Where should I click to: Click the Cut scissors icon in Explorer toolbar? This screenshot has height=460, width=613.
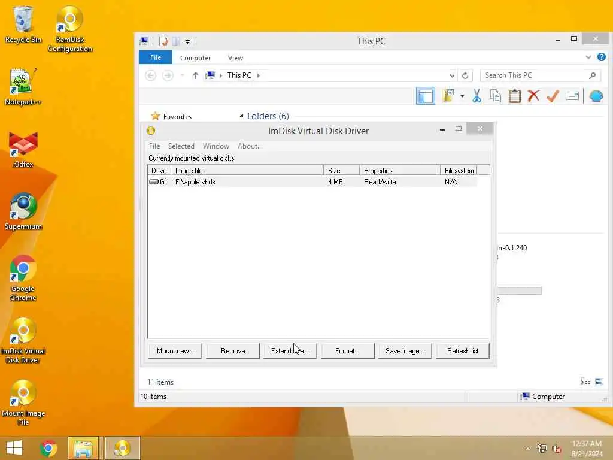pos(477,96)
